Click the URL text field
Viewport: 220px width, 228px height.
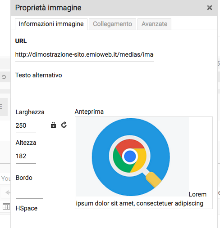point(84,55)
